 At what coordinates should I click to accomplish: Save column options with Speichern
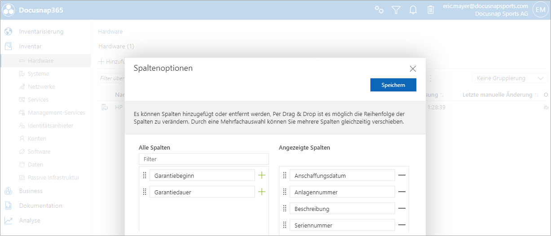point(393,85)
